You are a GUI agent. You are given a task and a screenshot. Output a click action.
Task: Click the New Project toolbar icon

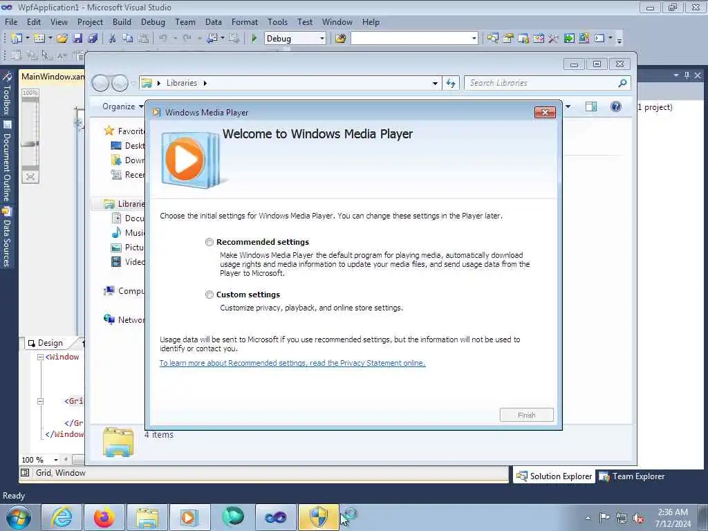[17, 39]
